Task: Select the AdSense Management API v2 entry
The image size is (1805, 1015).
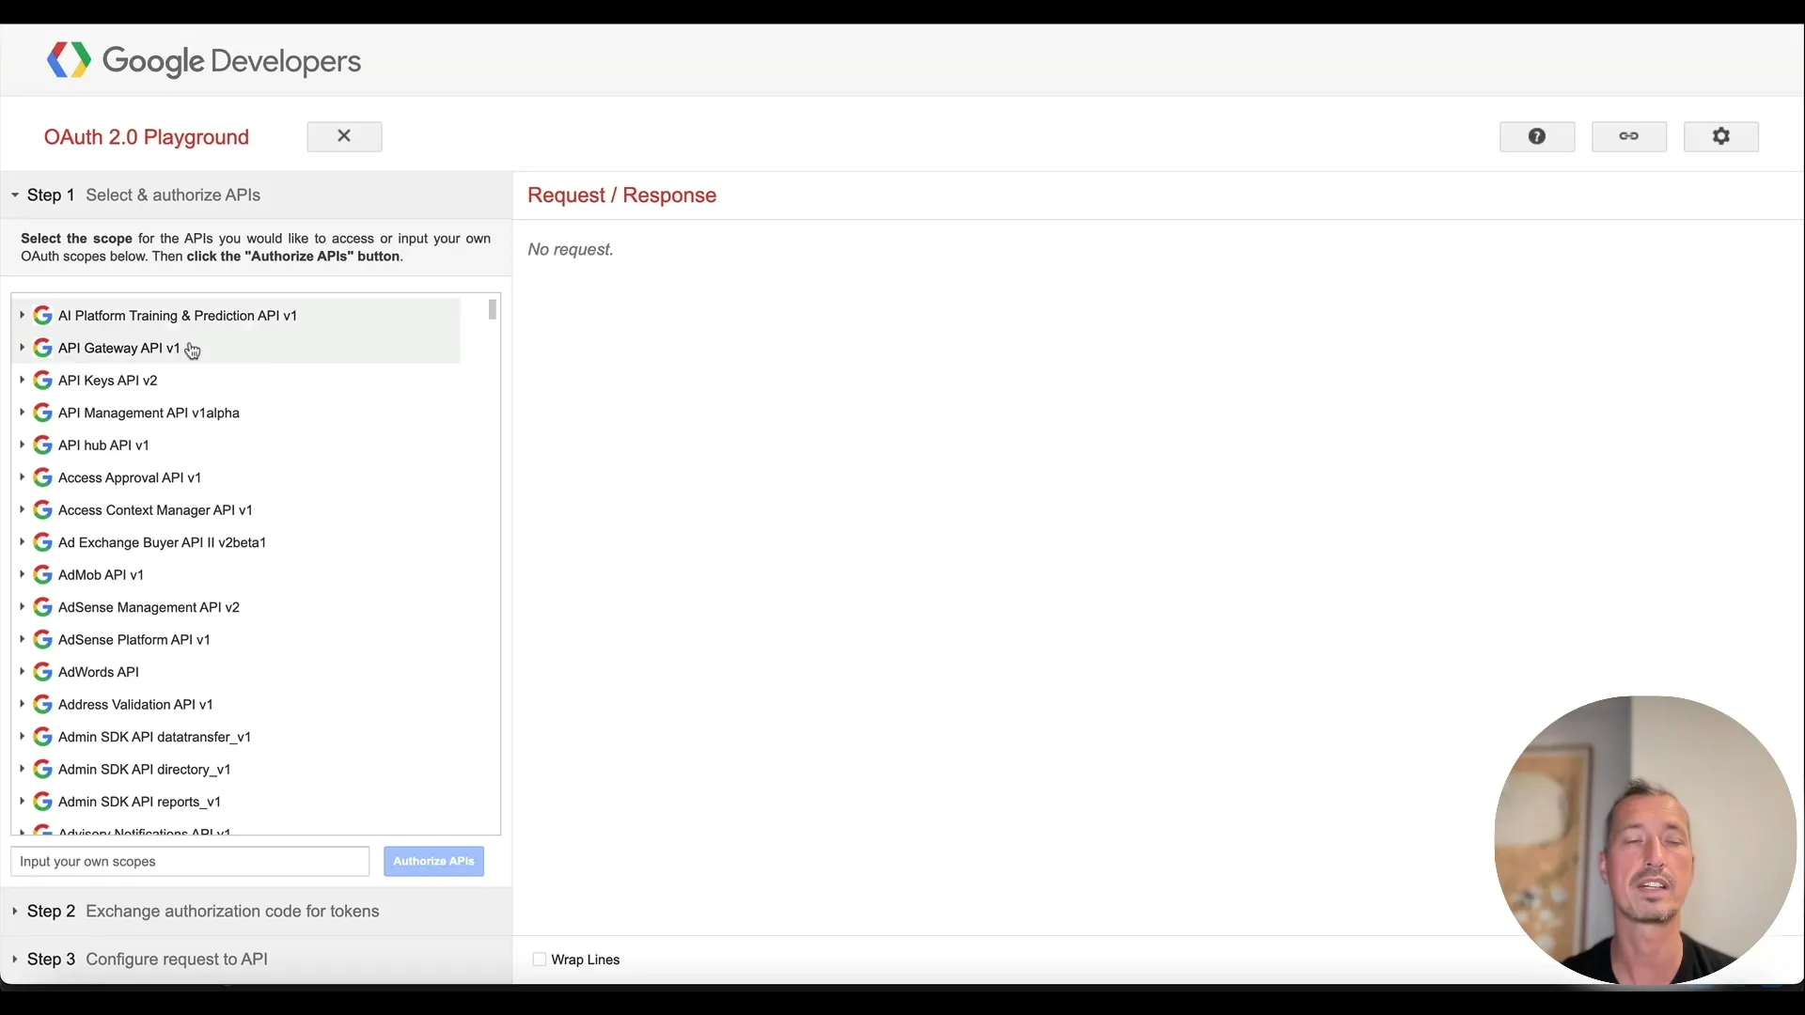Action: click(x=150, y=606)
